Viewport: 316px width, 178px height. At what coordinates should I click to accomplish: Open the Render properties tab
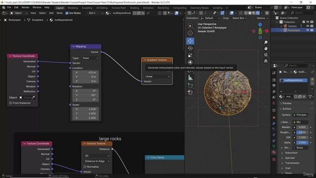(x=274, y=80)
